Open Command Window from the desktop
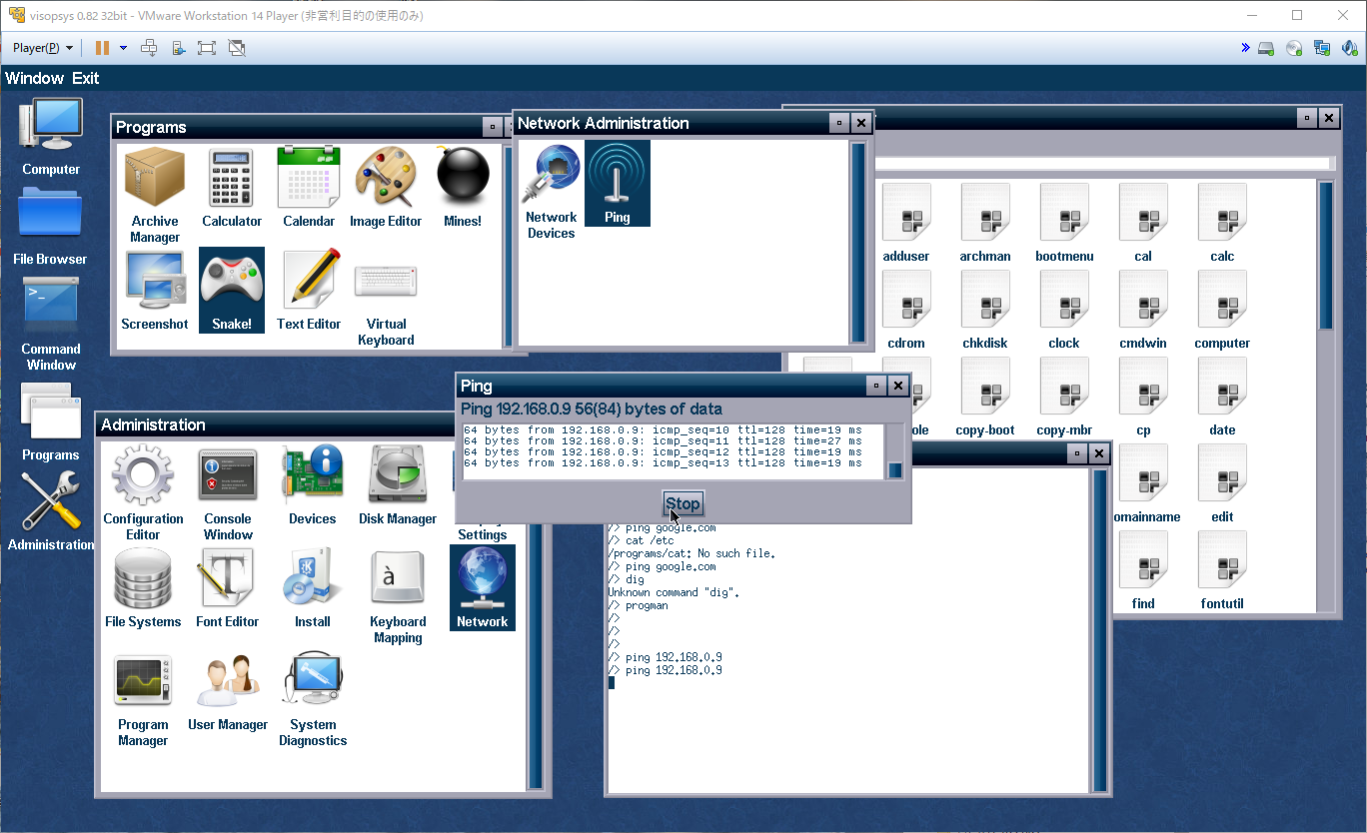Viewport: 1367px width, 833px height. [51, 324]
